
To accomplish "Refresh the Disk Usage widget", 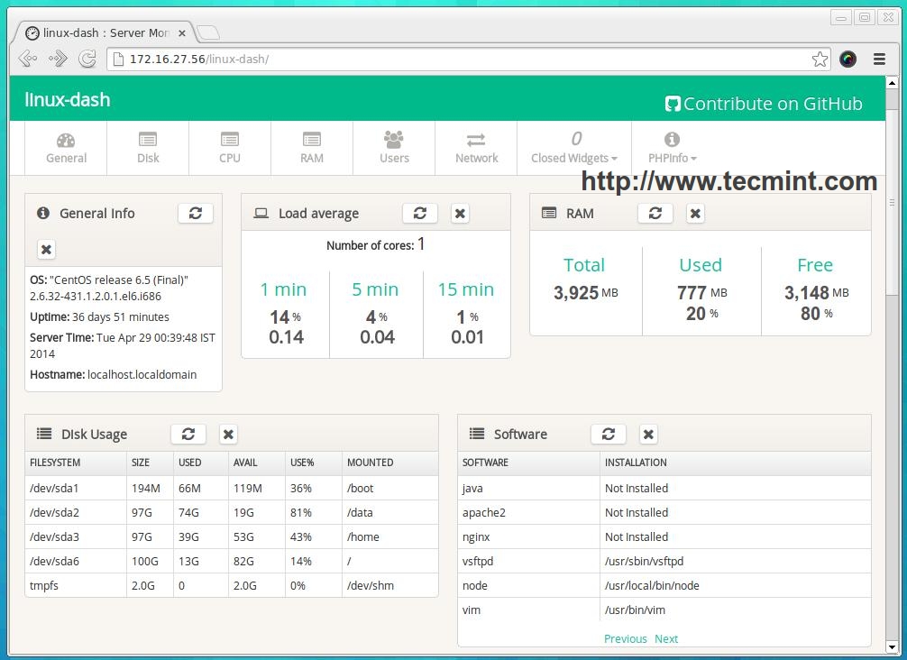I will point(188,434).
